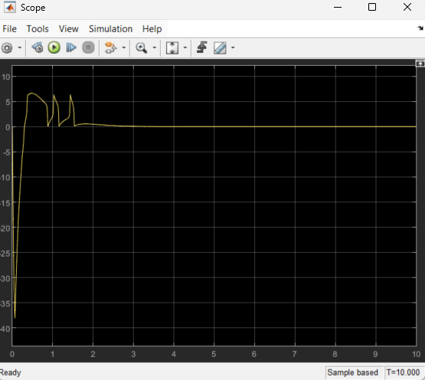
Task: Open the Tools menu
Action: (38, 29)
